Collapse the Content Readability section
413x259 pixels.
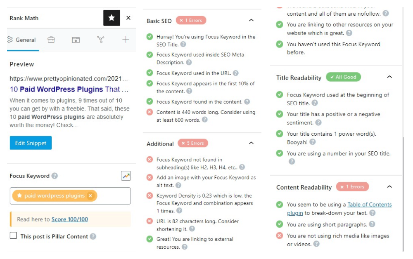coord(389,187)
